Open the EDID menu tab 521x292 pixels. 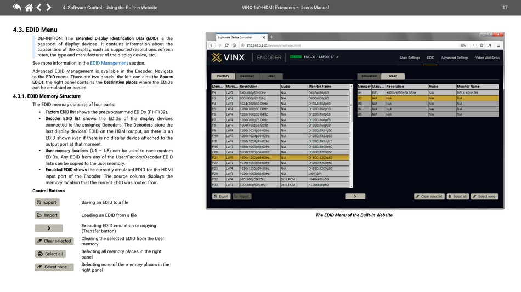431,58
